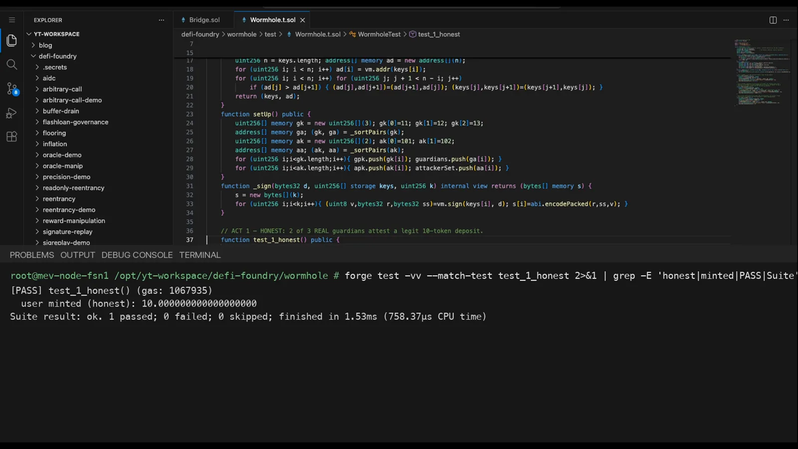Click the [PASS] test_1_honest() output line
The height and width of the screenshot is (449, 798).
coord(111,290)
